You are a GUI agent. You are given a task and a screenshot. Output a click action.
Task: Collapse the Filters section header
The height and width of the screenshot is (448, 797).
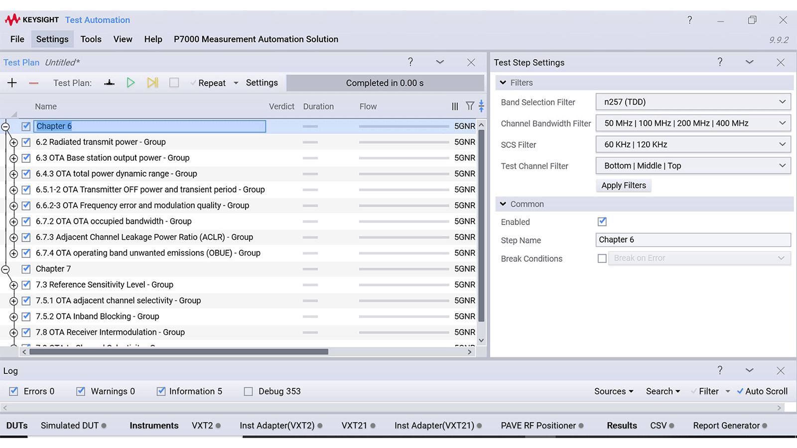point(503,83)
